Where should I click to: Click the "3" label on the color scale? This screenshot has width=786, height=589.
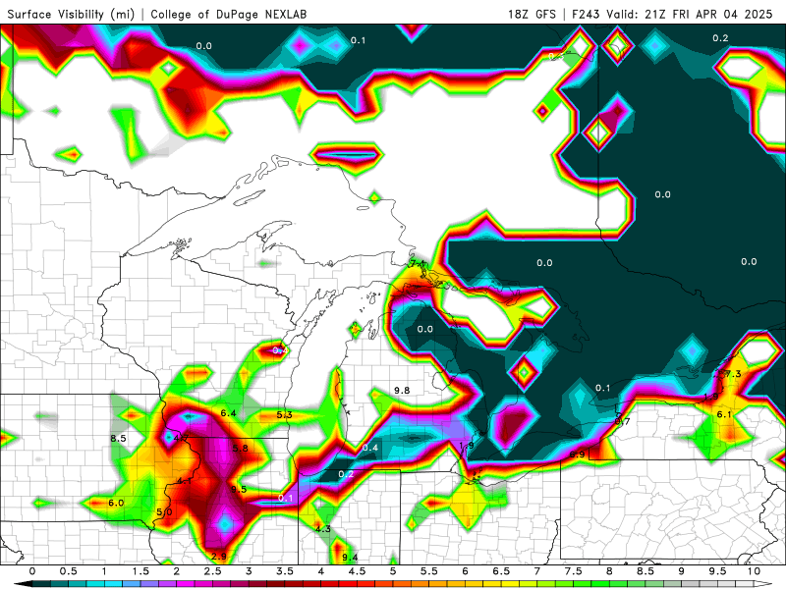pyautogui.click(x=249, y=571)
